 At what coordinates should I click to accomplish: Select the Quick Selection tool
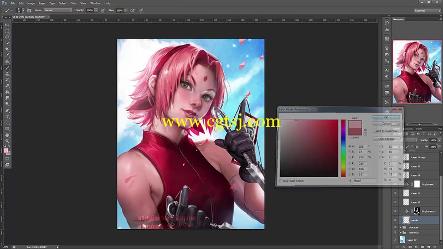point(7,43)
